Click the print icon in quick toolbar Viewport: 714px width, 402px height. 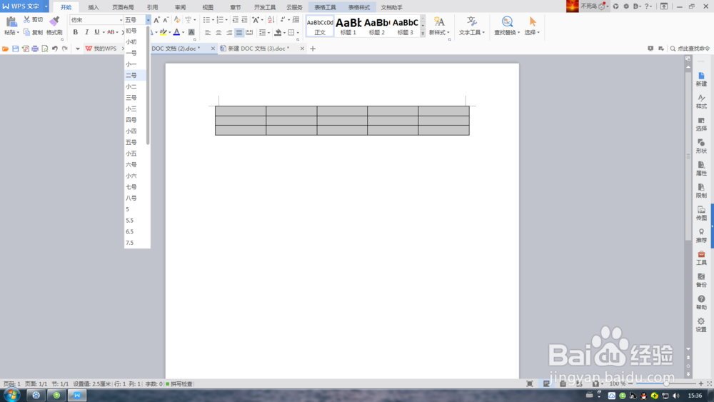pos(35,49)
